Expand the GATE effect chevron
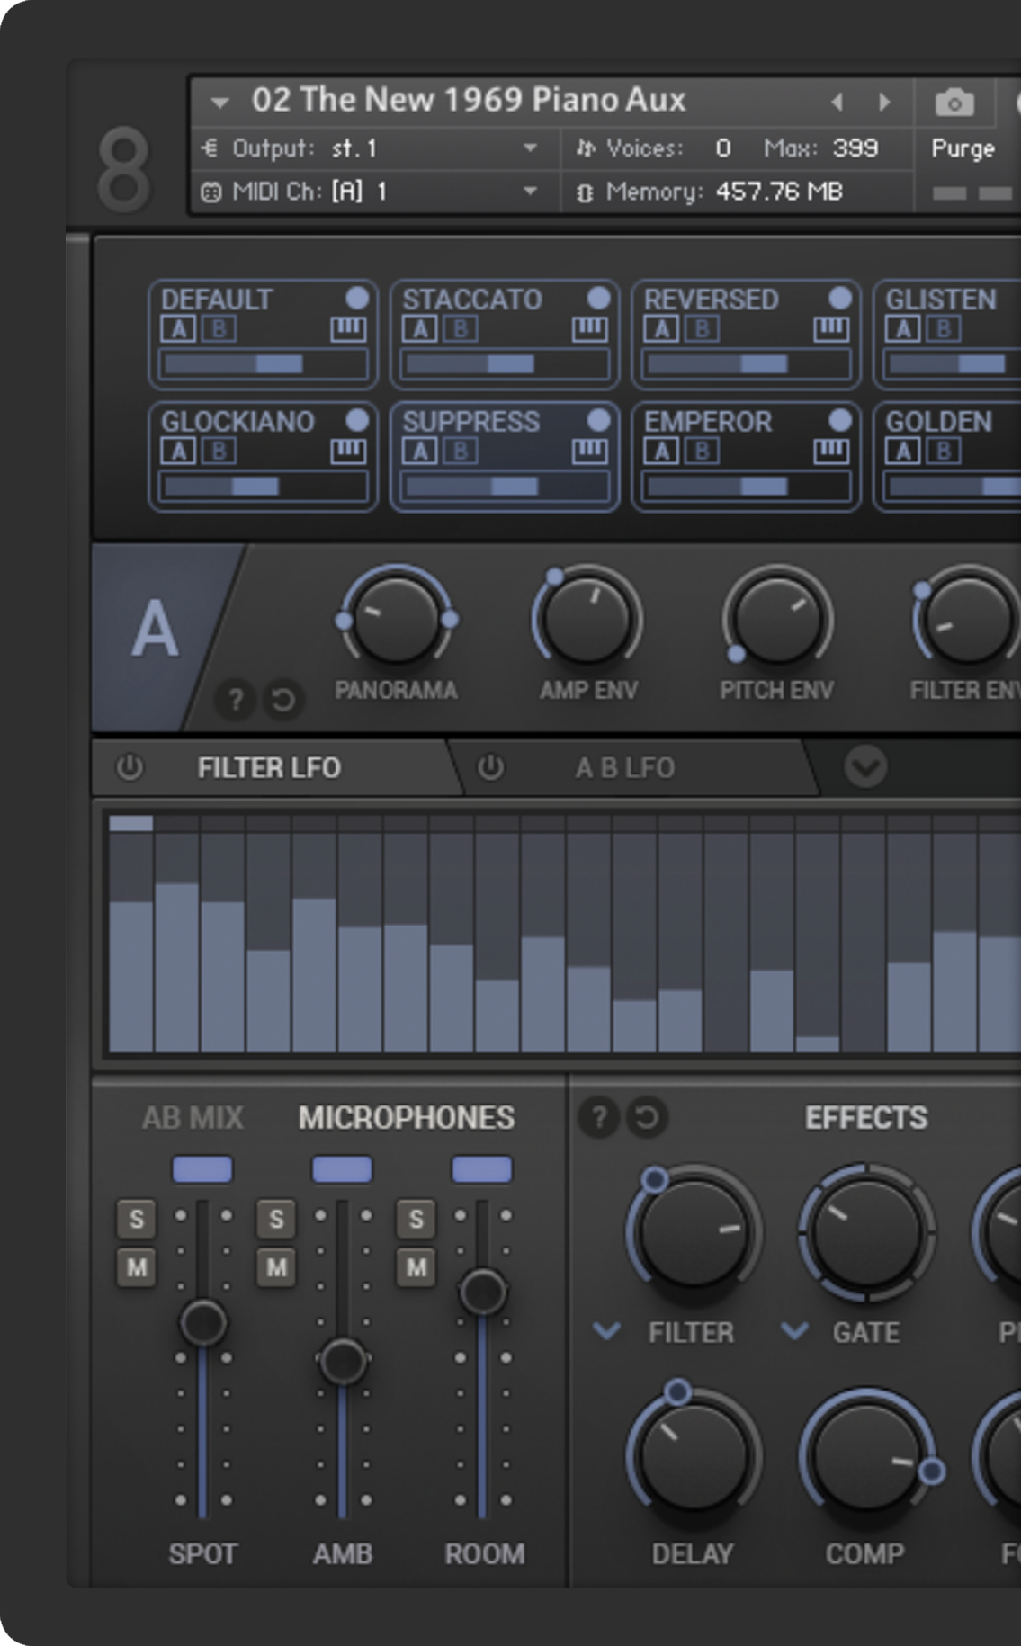 (794, 1330)
